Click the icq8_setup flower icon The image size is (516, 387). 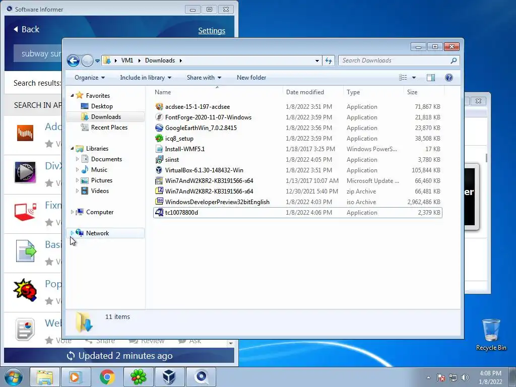click(159, 138)
